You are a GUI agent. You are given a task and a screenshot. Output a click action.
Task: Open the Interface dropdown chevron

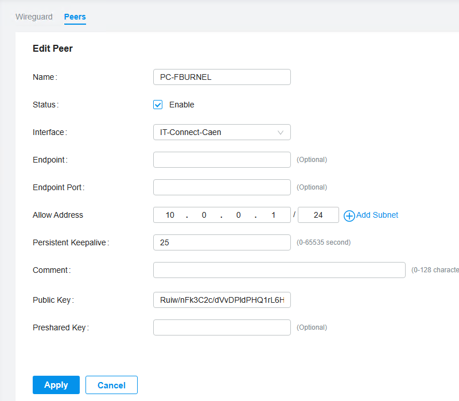coord(281,132)
